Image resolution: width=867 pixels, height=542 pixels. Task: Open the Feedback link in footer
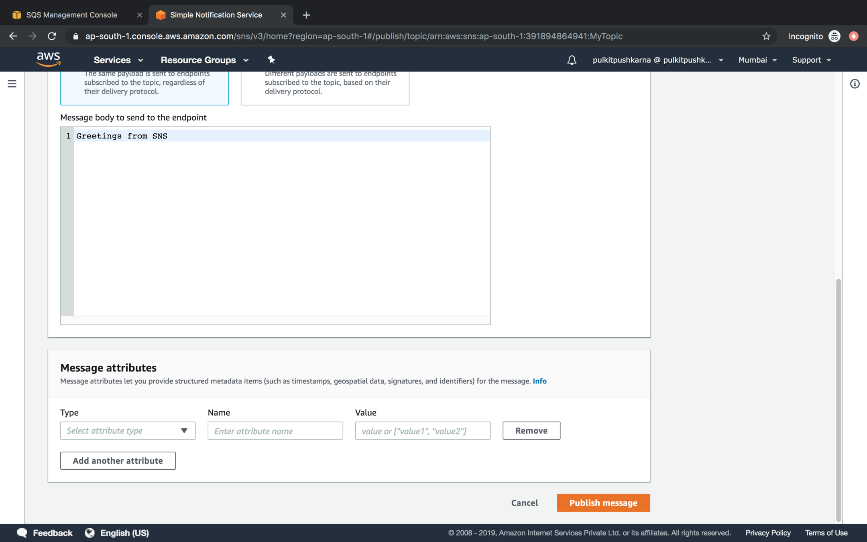(x=53, y=533)
